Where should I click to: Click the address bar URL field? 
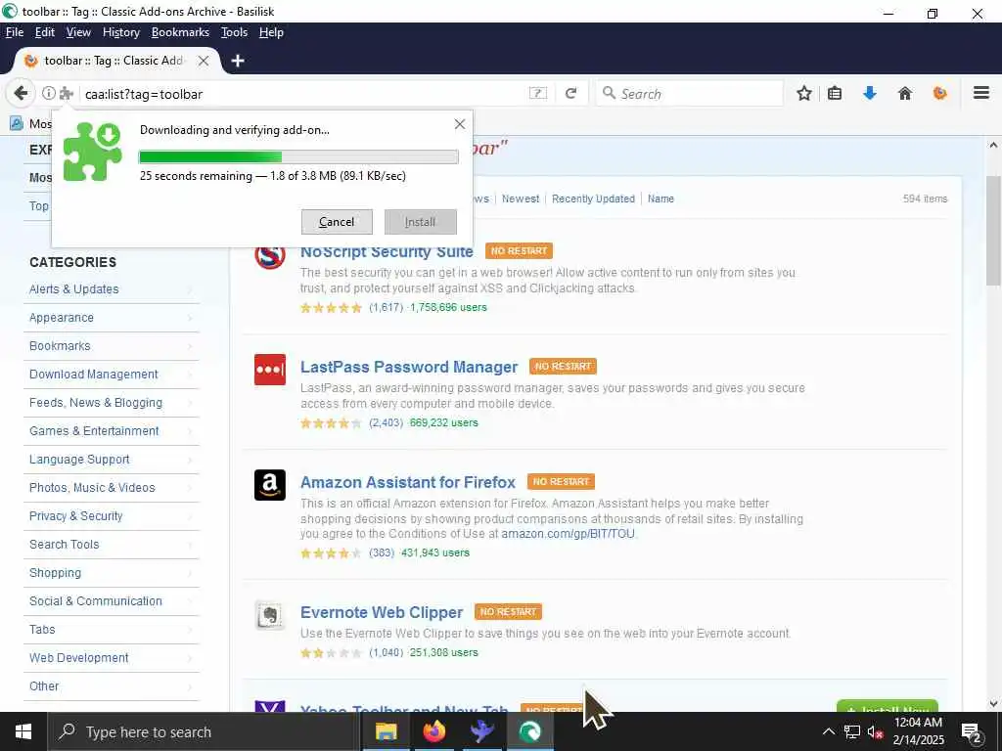[303, 94]
